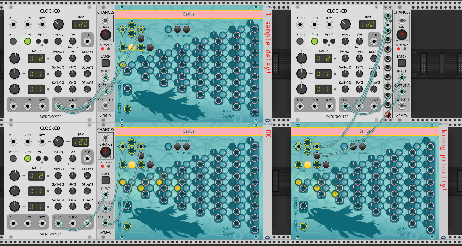Toggle LATCH button on bottom-left Chances

point(106,180)
